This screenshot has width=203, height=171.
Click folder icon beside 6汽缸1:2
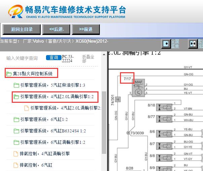click(x=16, y=120)
